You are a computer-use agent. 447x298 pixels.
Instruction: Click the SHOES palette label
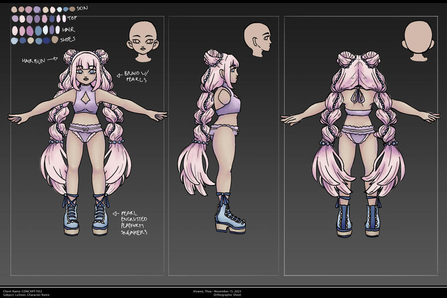[x=68, y=39]
